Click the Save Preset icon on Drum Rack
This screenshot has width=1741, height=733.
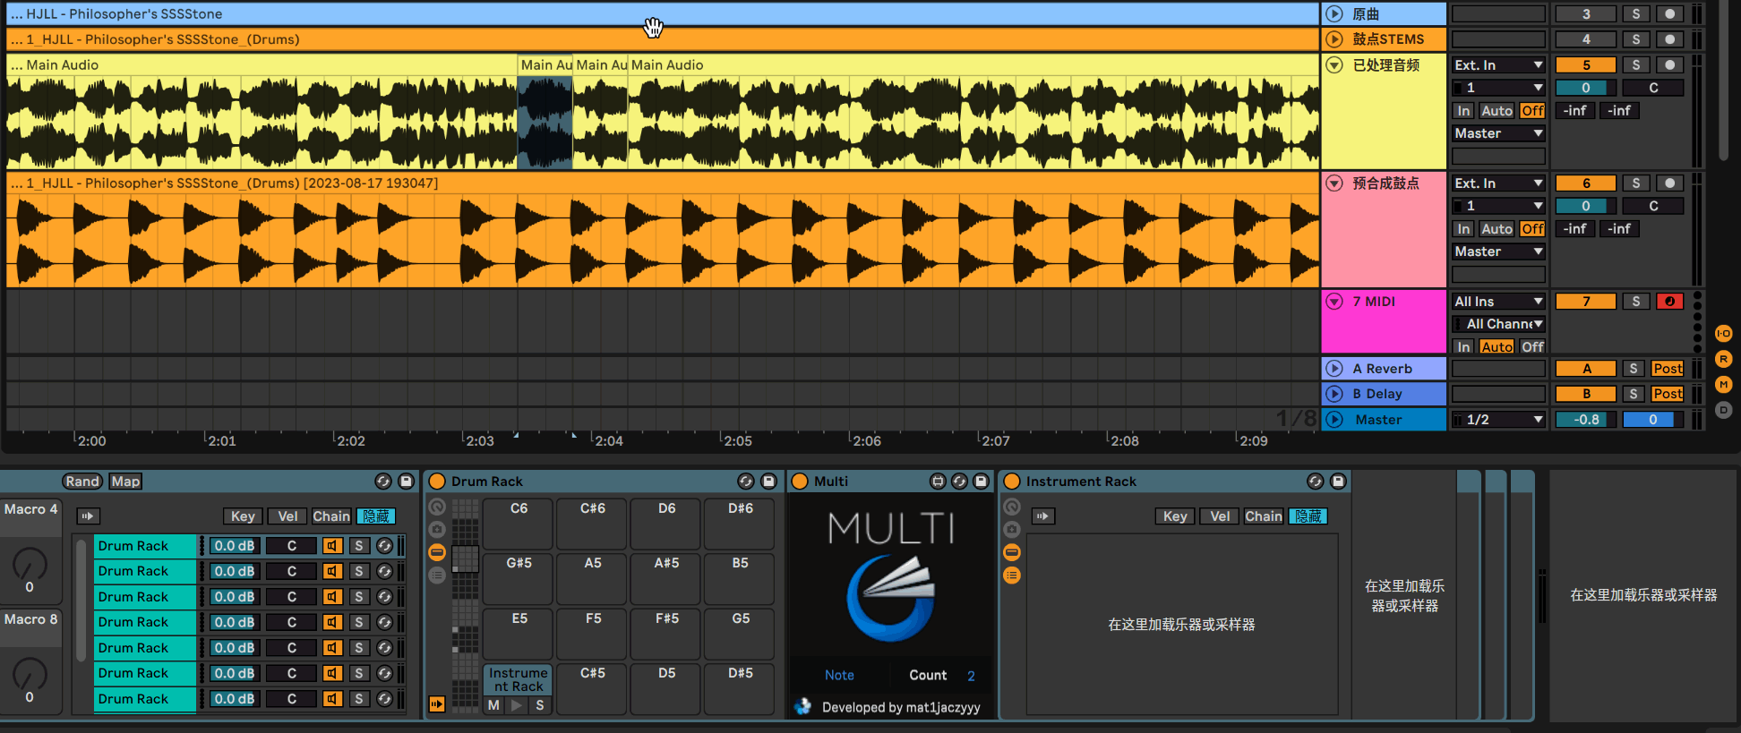click(768, 482)
